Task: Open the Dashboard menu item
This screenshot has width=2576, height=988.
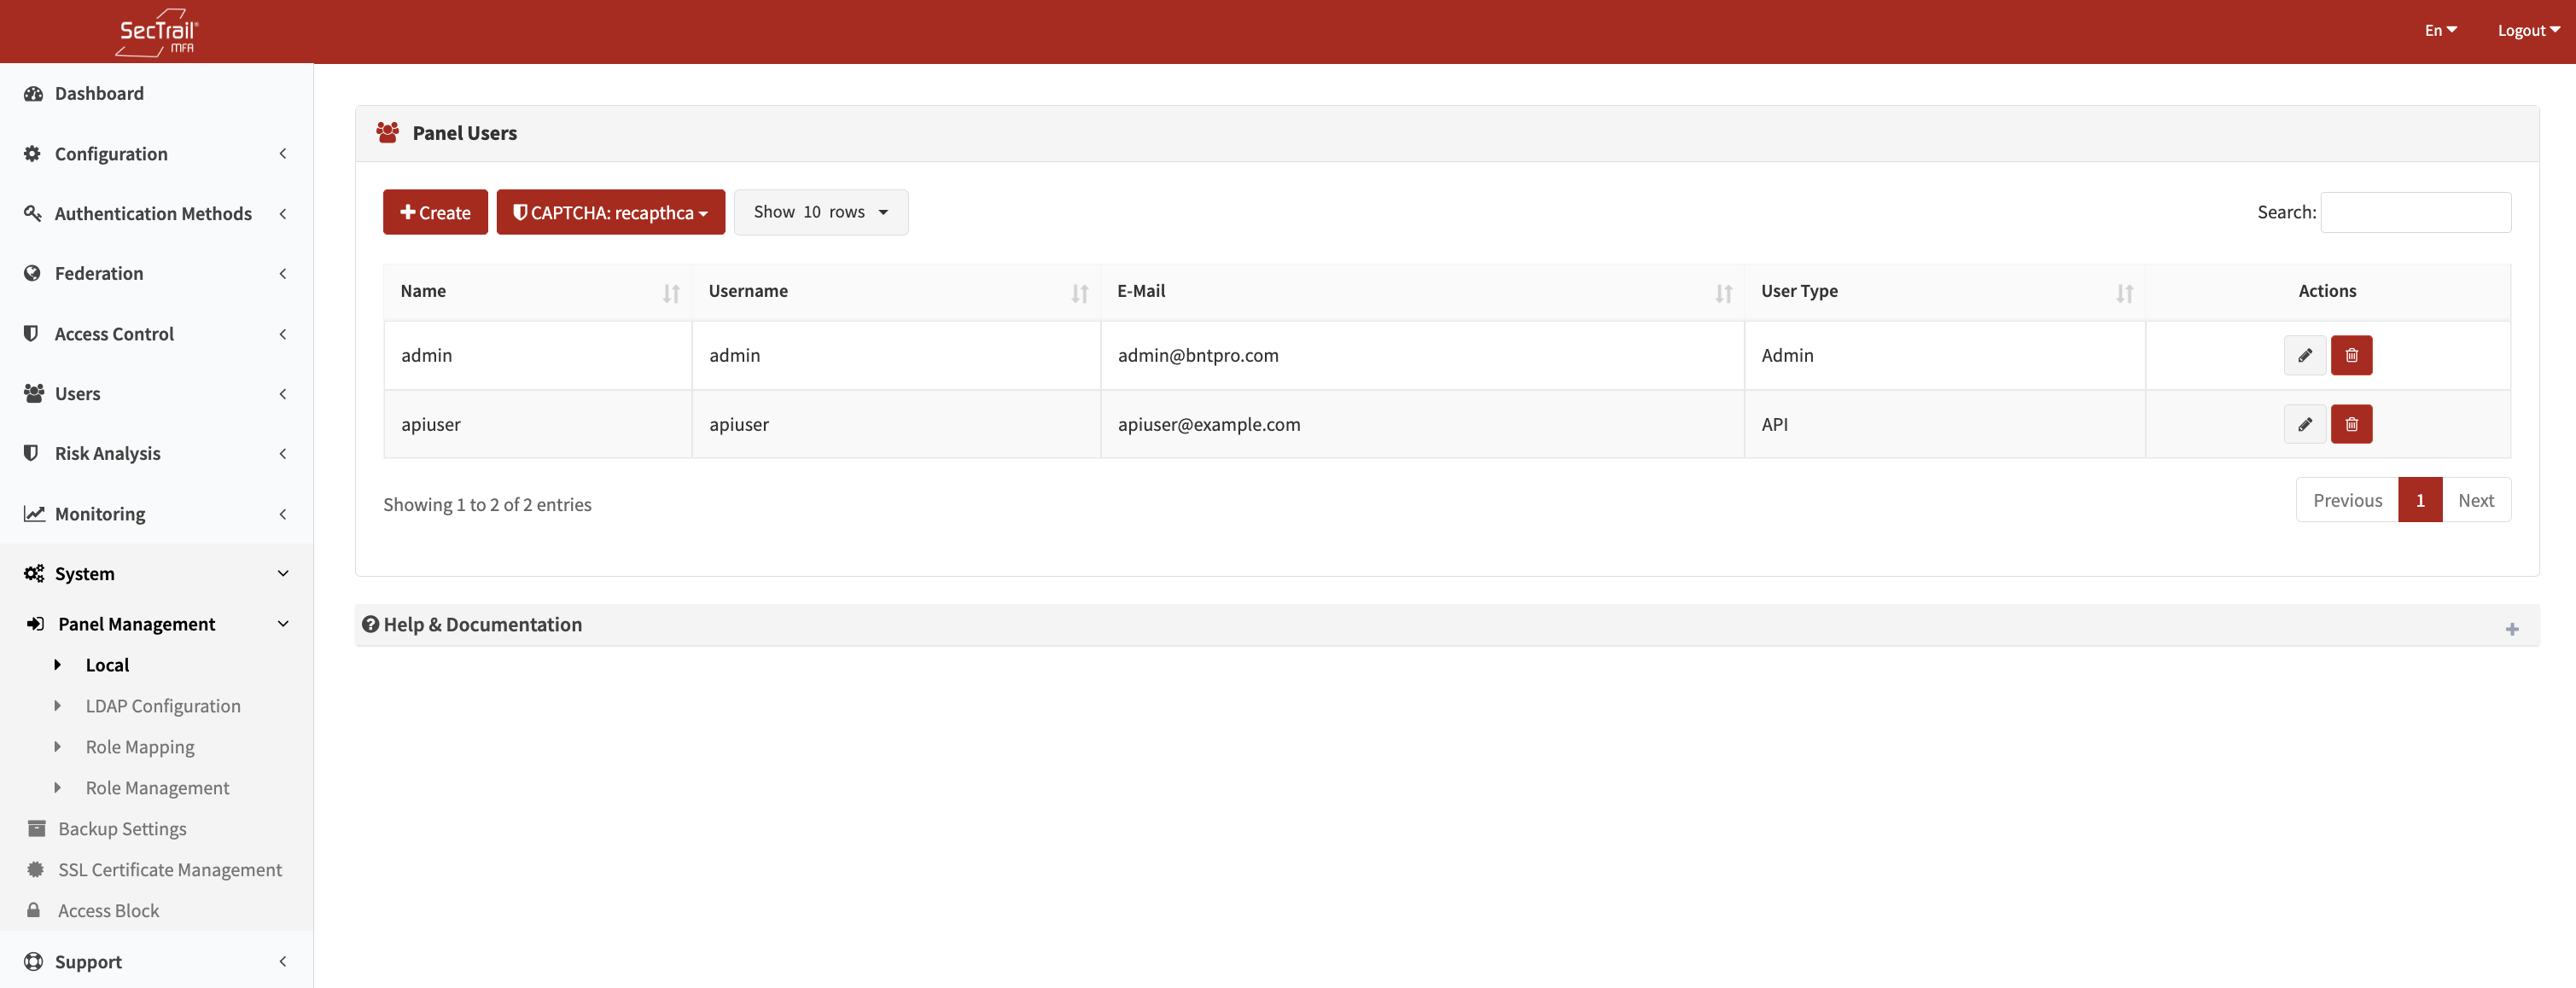Action: click(x=99, y=94)
